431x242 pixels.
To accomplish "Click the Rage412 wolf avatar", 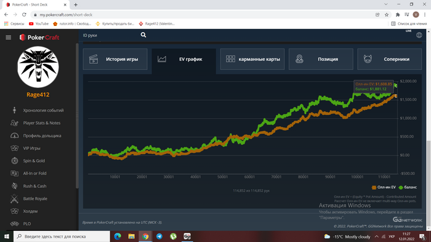I will (38, 67).
